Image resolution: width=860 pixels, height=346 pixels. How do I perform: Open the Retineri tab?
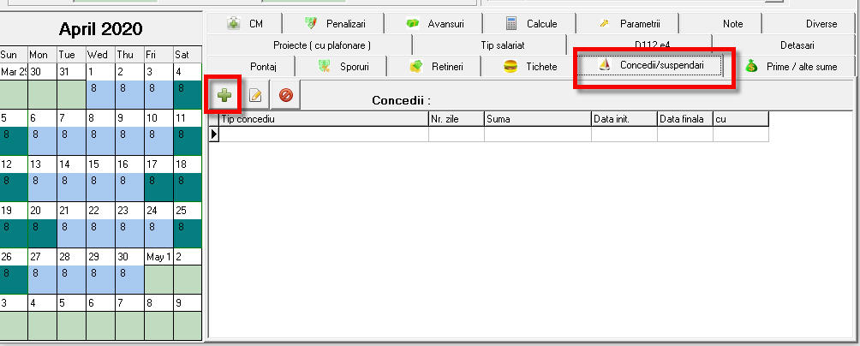437,66
